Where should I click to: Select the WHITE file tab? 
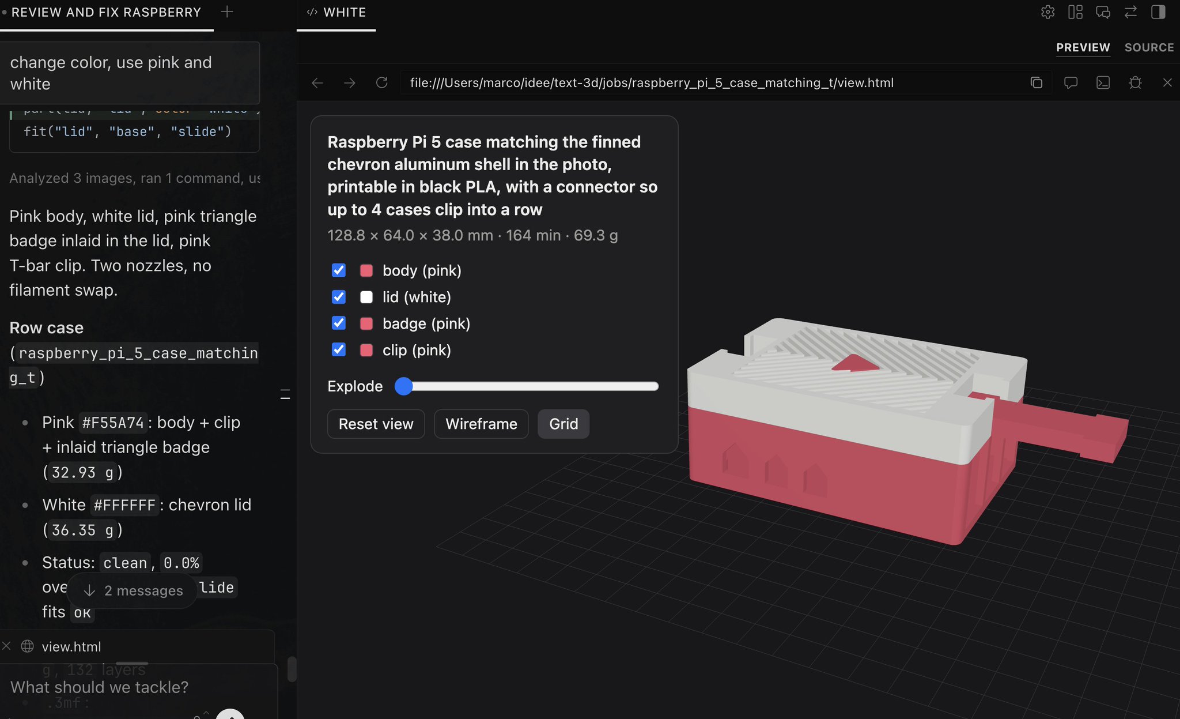coord(336,13)
